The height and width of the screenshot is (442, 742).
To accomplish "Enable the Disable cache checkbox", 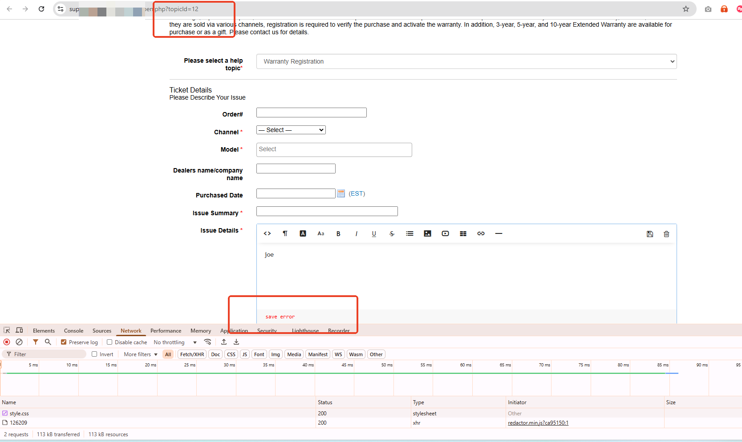I will 109,342.
